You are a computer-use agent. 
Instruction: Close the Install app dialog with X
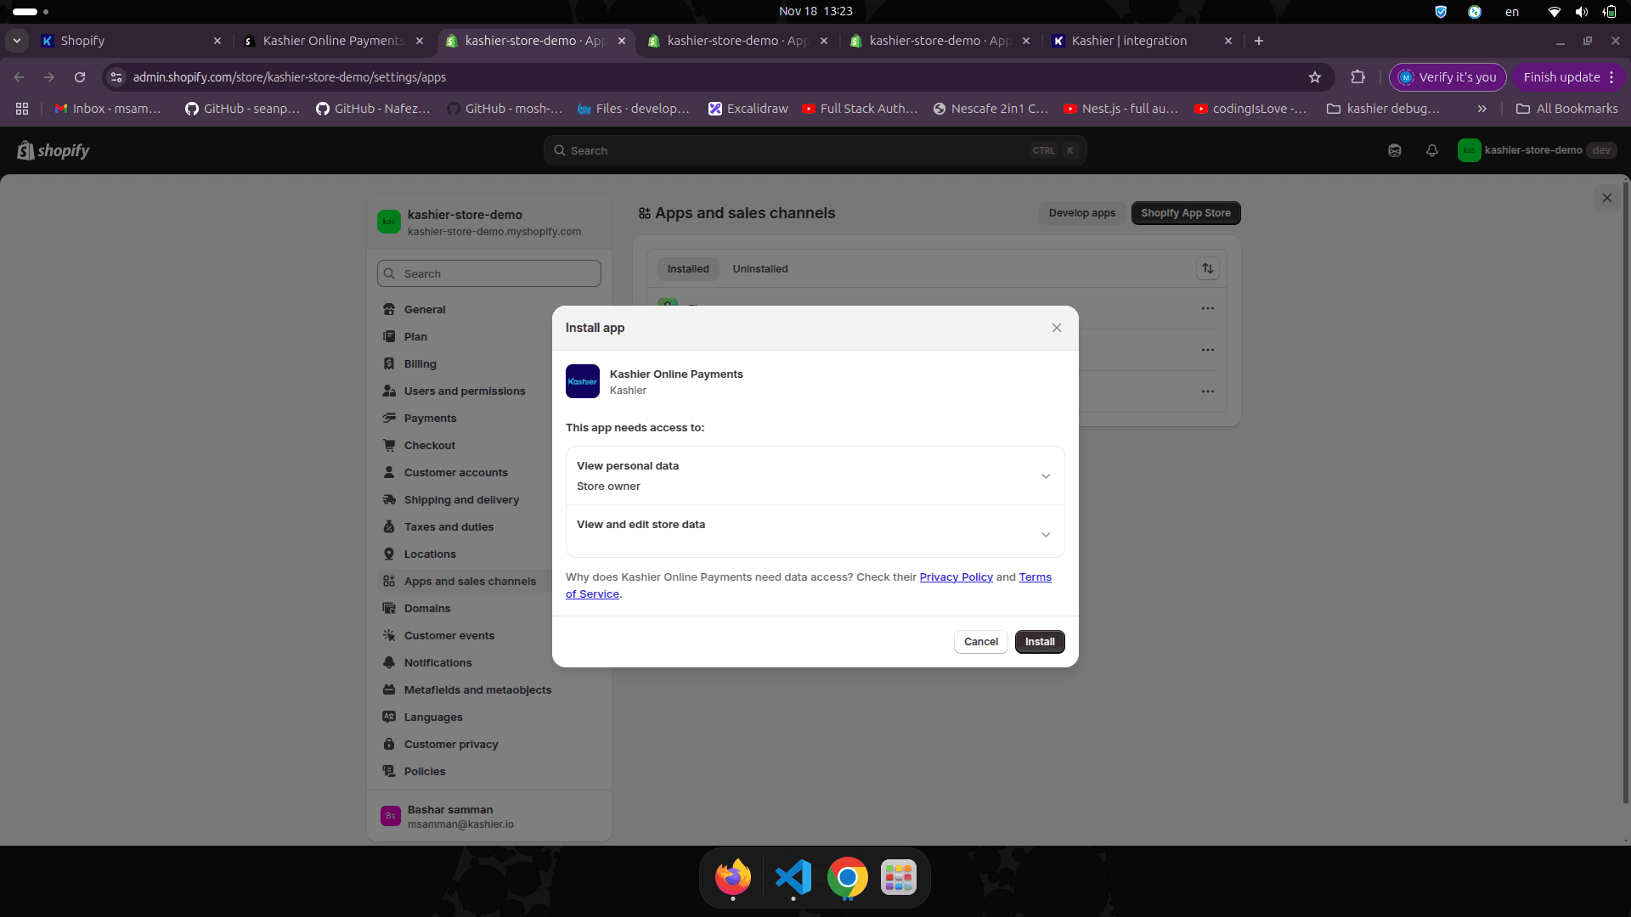(1056, 328)
